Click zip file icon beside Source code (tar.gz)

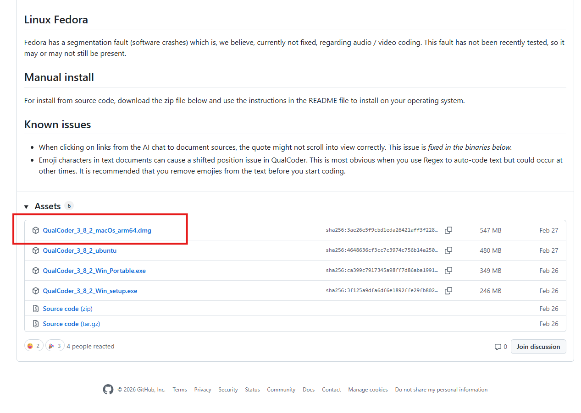(35, 324)
